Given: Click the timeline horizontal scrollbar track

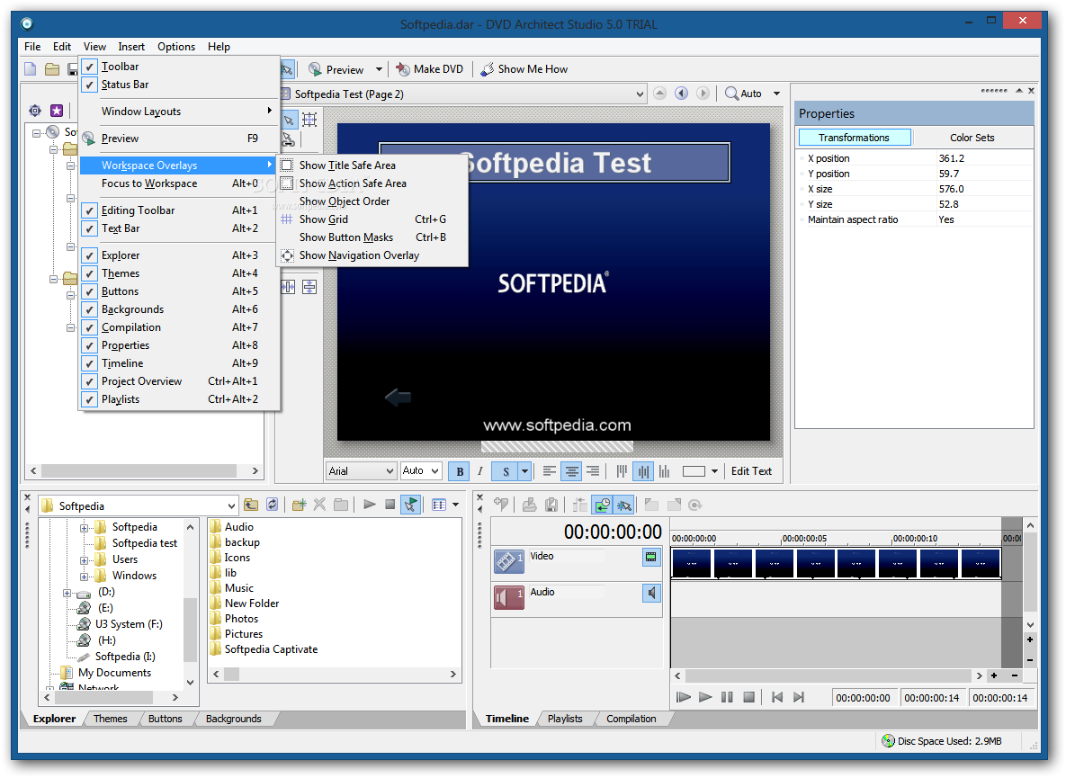Looking at the screenshot, I should [x=829, y=675].
